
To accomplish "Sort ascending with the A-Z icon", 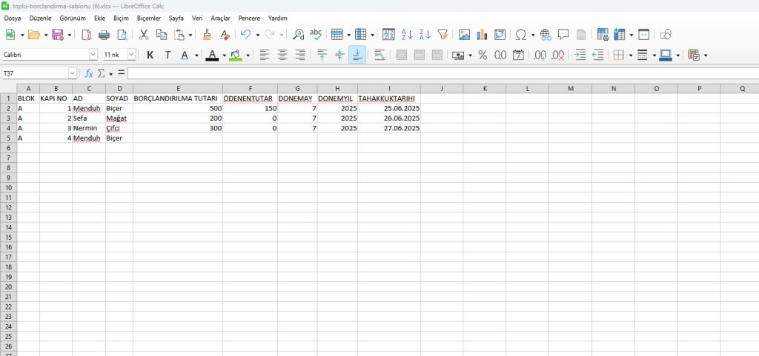I will pyautogui.click(x=407, y=34).
